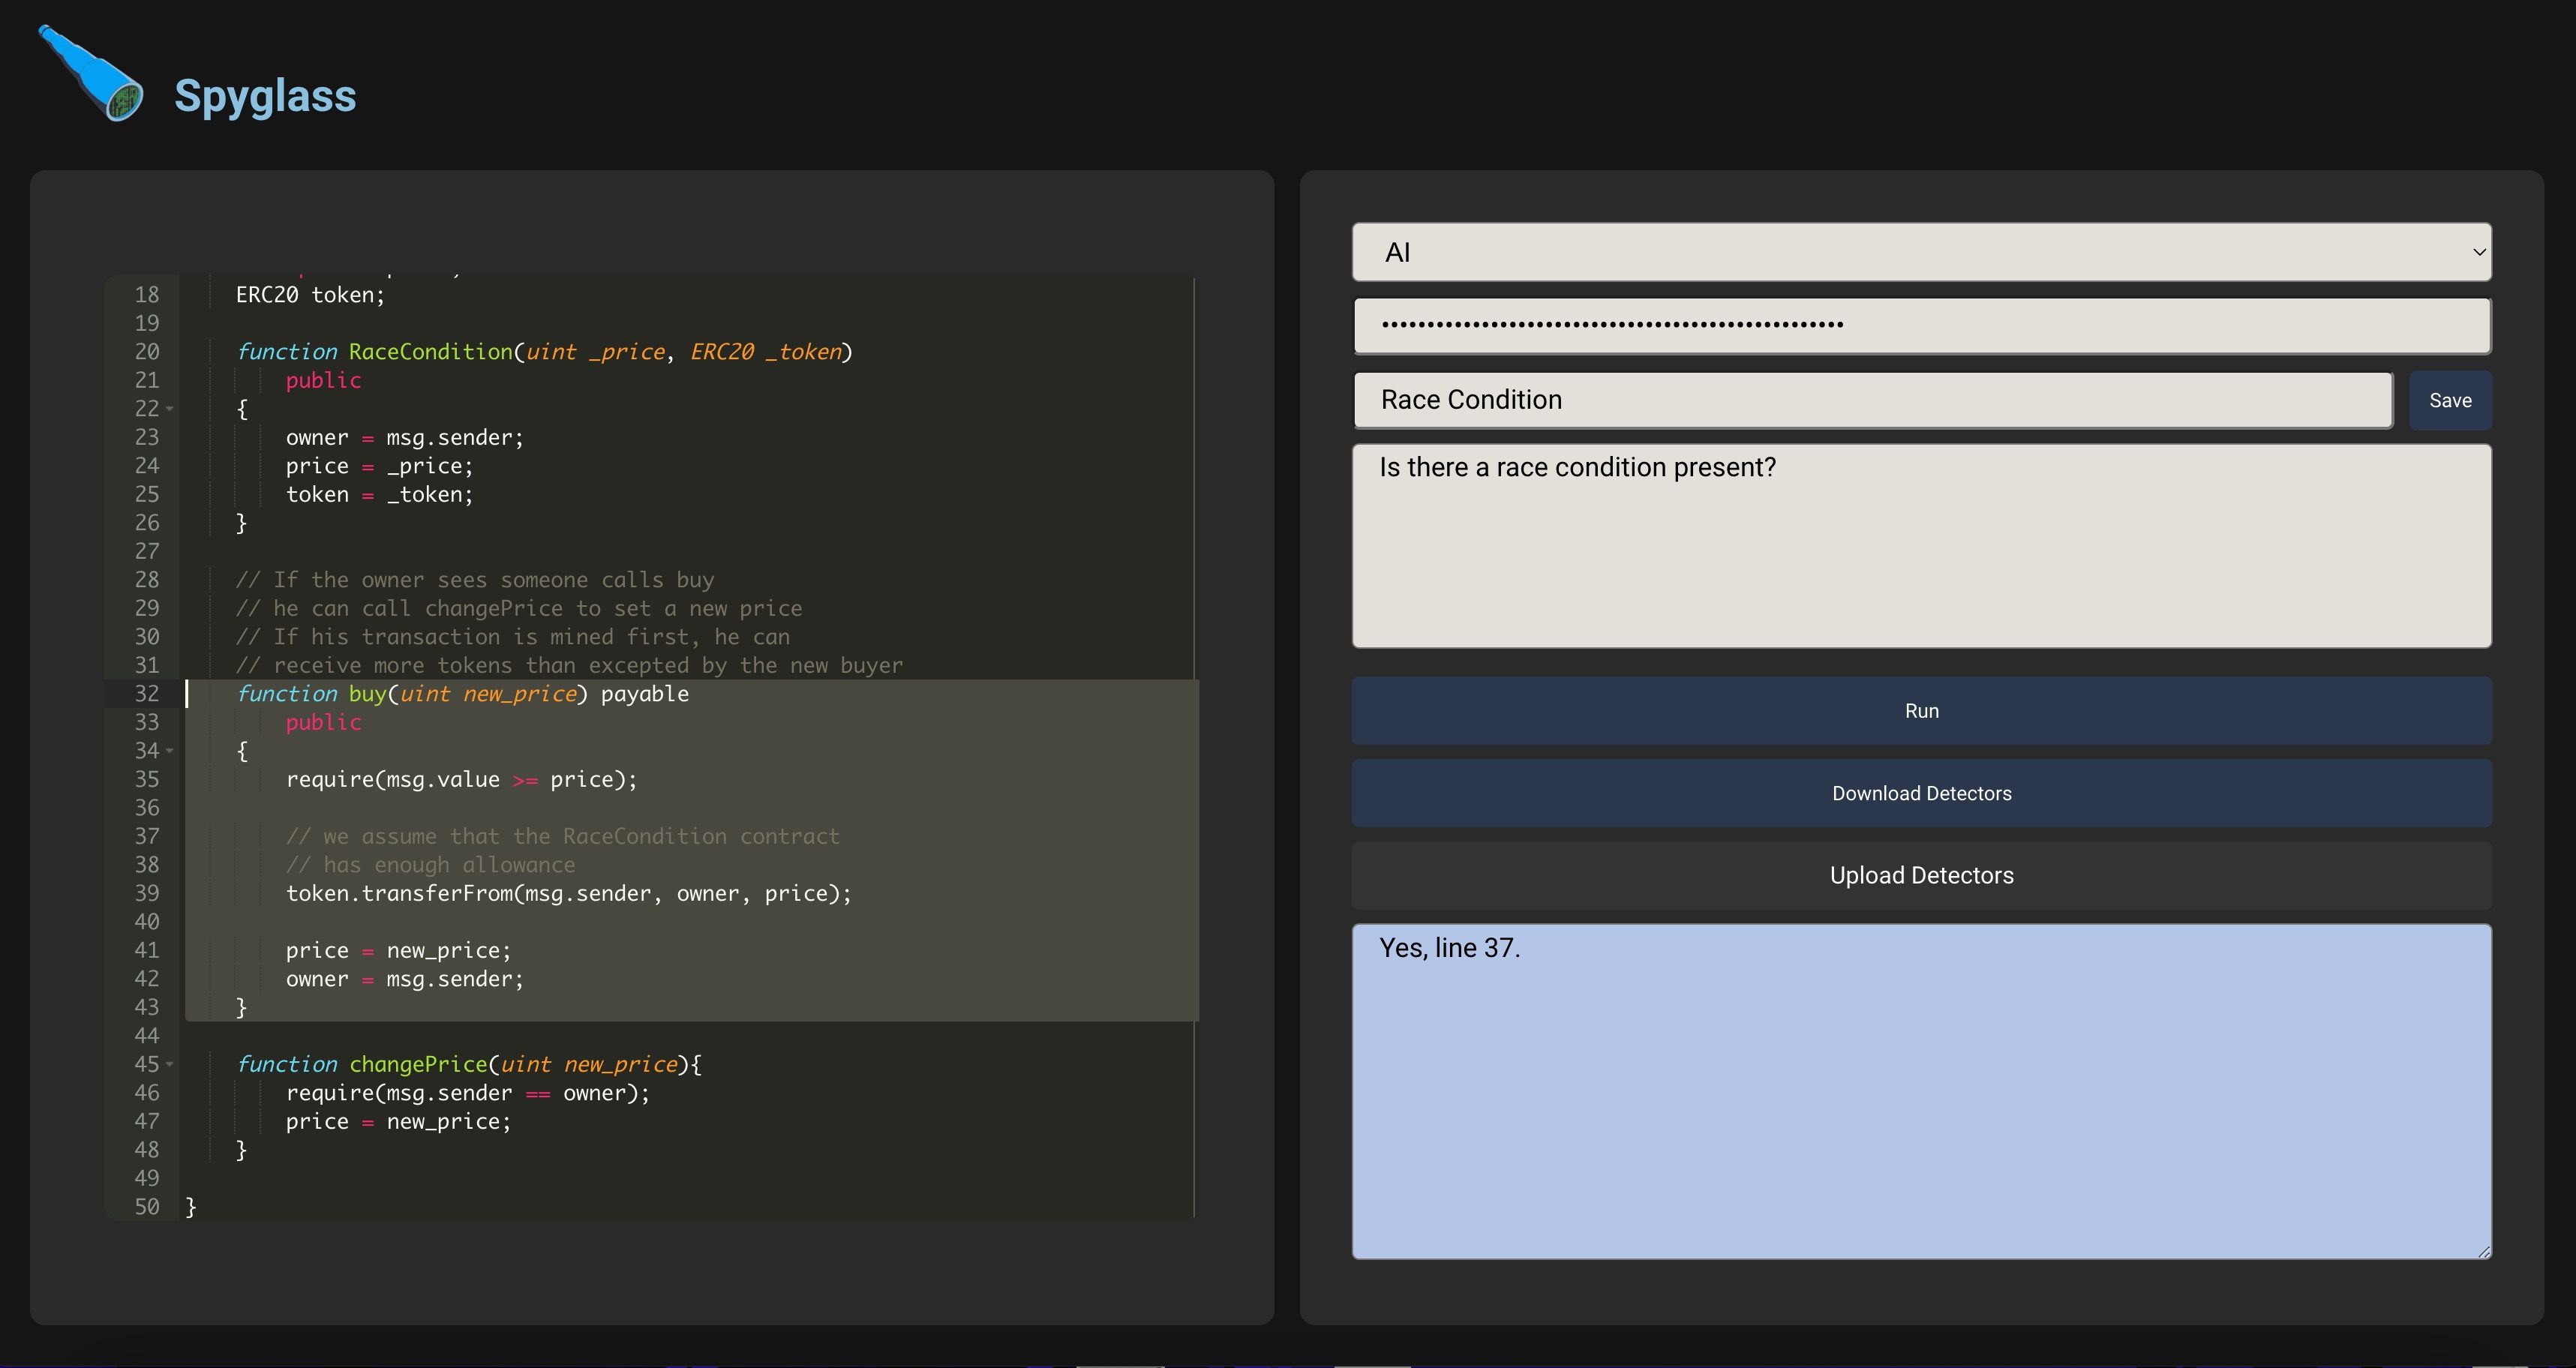Click line number 32 in the gutter
The width and height of the screenshot is (2576, 1368).
pos(147,694)
